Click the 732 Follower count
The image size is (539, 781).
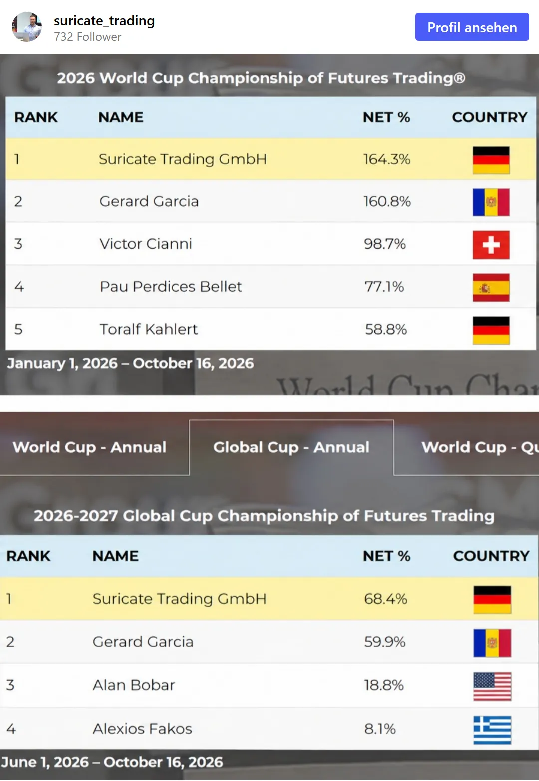(88, 37)
